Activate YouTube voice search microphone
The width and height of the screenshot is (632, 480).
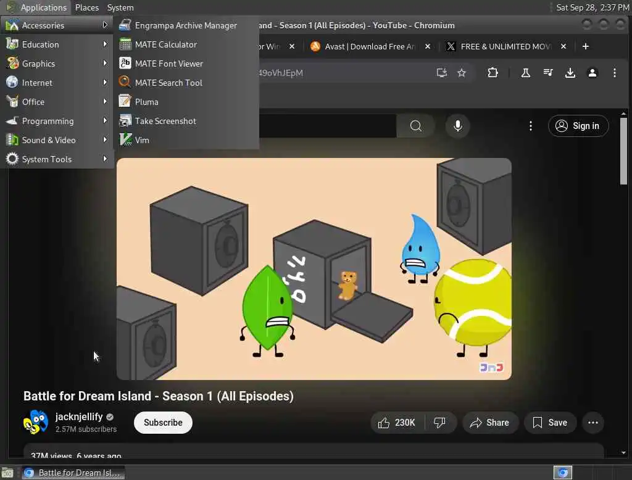coord(457,126)
